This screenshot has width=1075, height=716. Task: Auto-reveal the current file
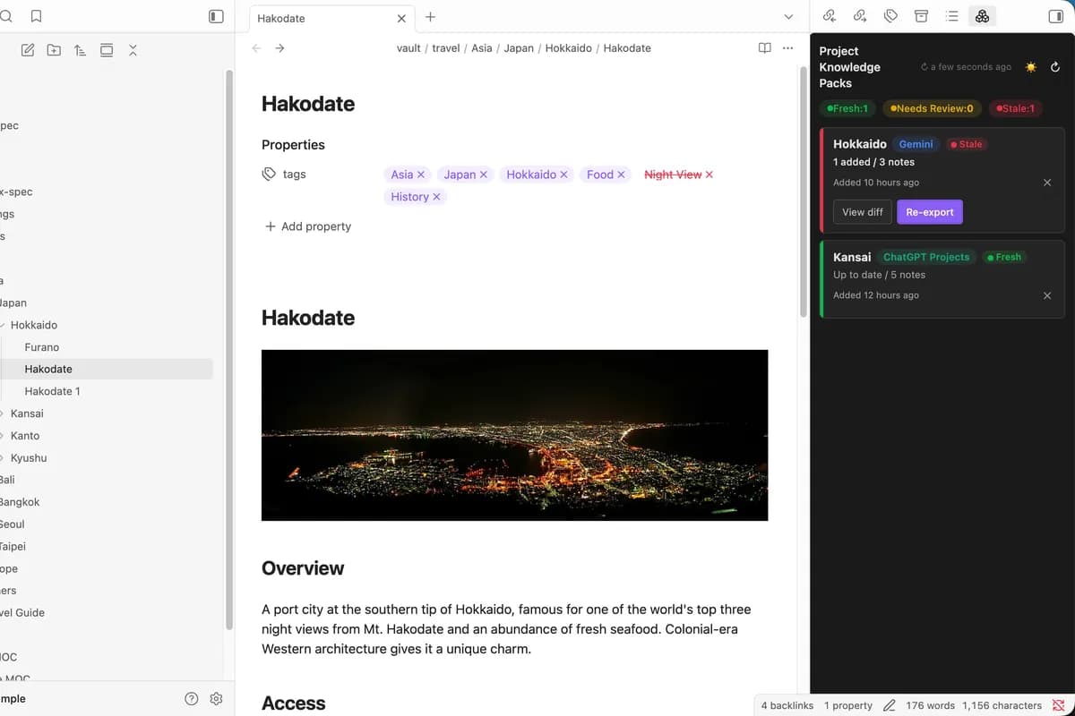pyautogui.click(x=107, y=50)
